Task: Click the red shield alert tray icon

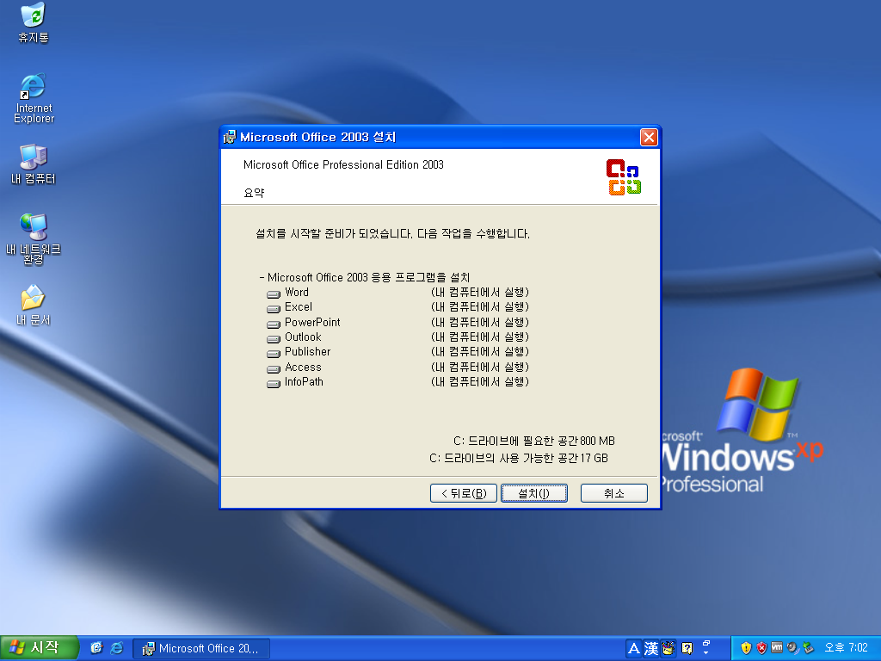Action: [x=761, y=648]
